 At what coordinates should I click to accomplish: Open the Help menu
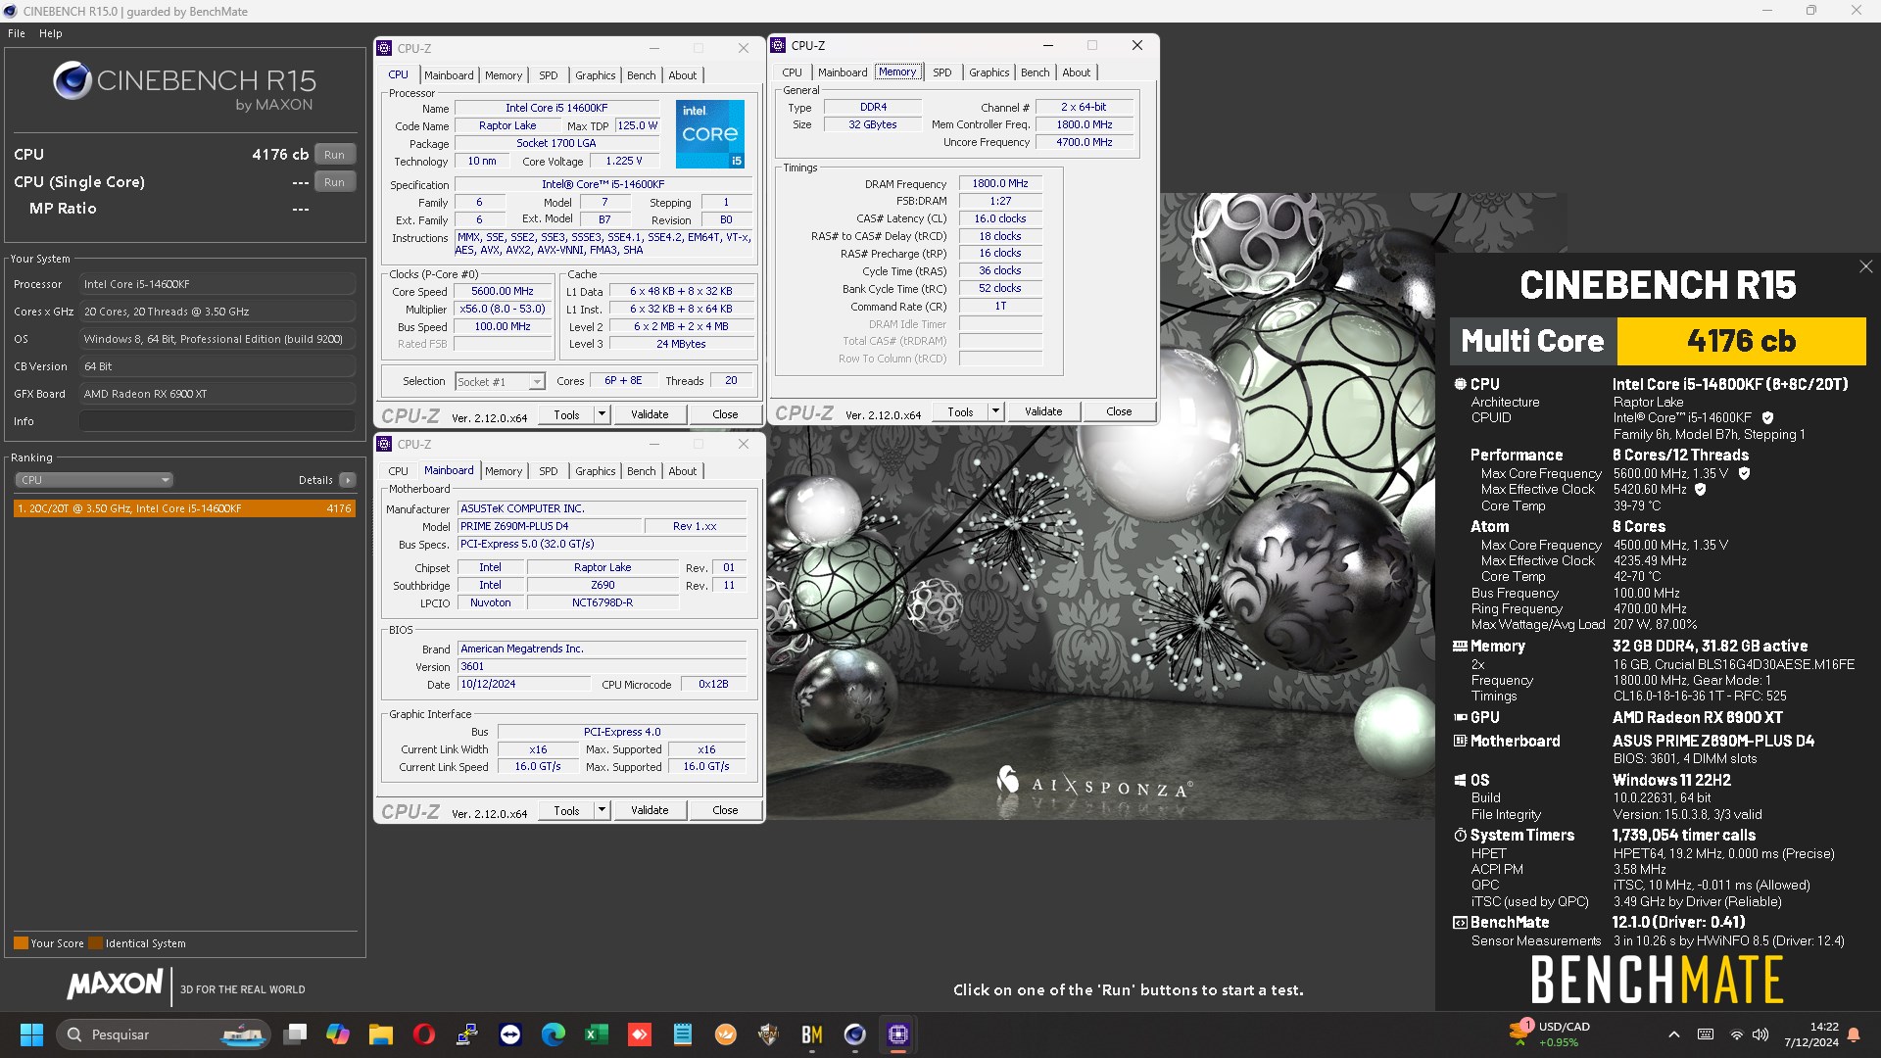click(x=51, y=33)
